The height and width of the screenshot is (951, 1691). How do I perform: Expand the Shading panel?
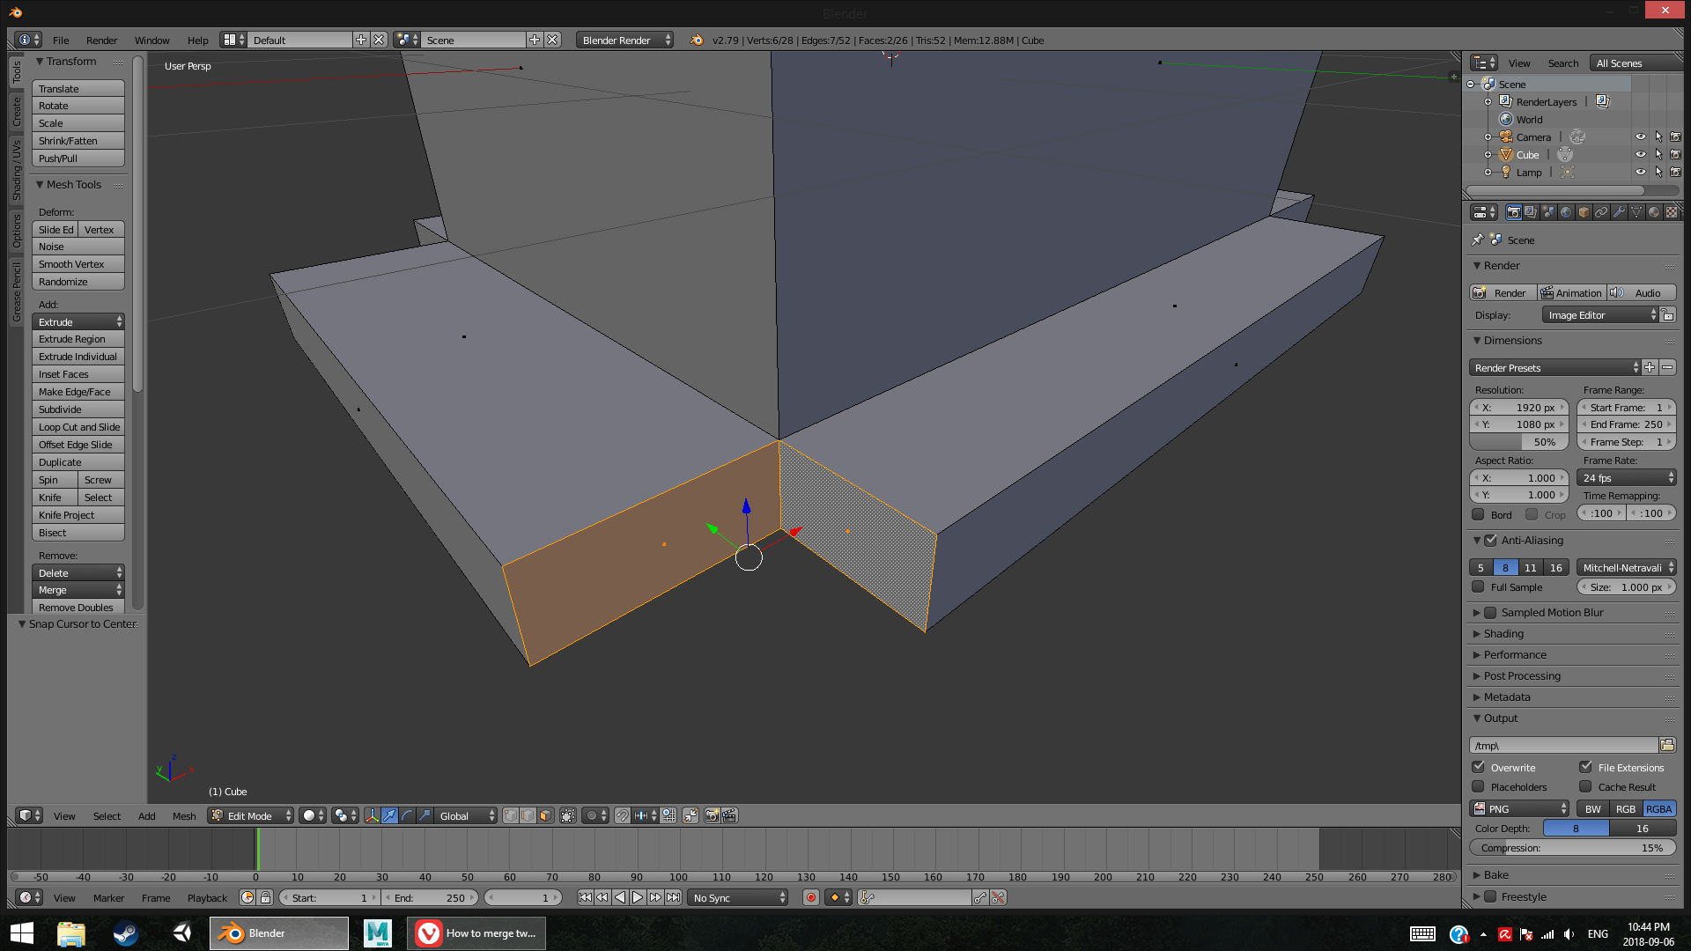(x=1503, y=634)
